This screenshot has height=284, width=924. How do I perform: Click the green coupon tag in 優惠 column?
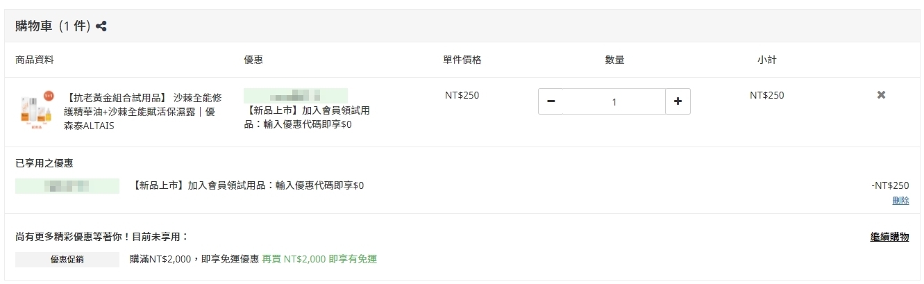[296, 96]
